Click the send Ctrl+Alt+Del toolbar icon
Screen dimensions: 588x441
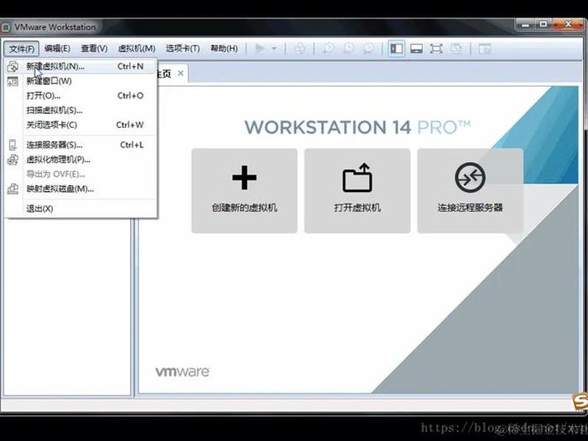pos(299,49)
